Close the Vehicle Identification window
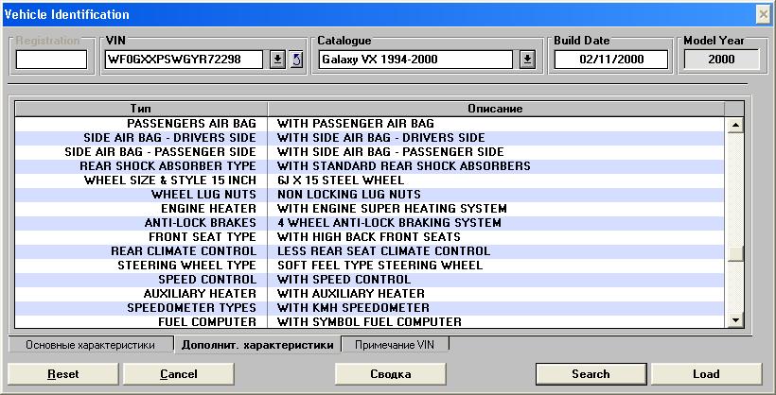Image resolution: width=776 pixels, height=395 pixels. pyautogui.click(x=763, y=14)
